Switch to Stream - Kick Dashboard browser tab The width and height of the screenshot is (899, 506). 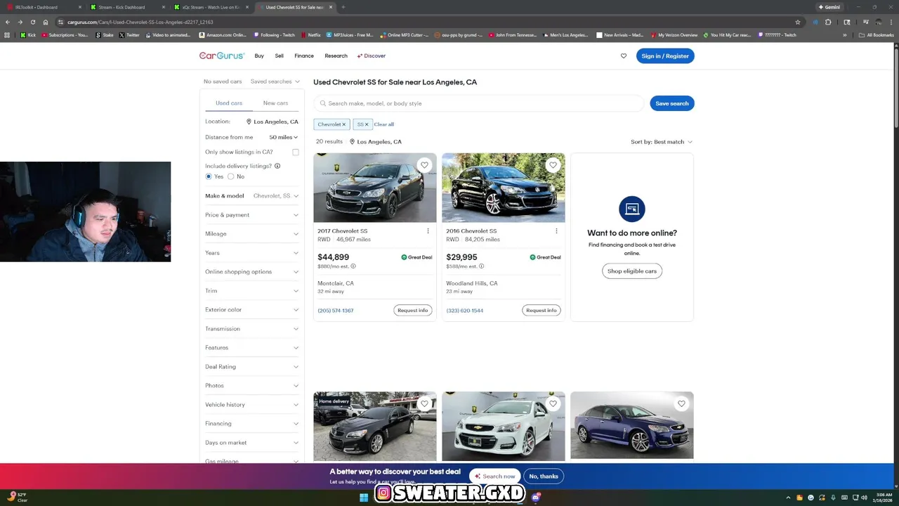point(126,7)
